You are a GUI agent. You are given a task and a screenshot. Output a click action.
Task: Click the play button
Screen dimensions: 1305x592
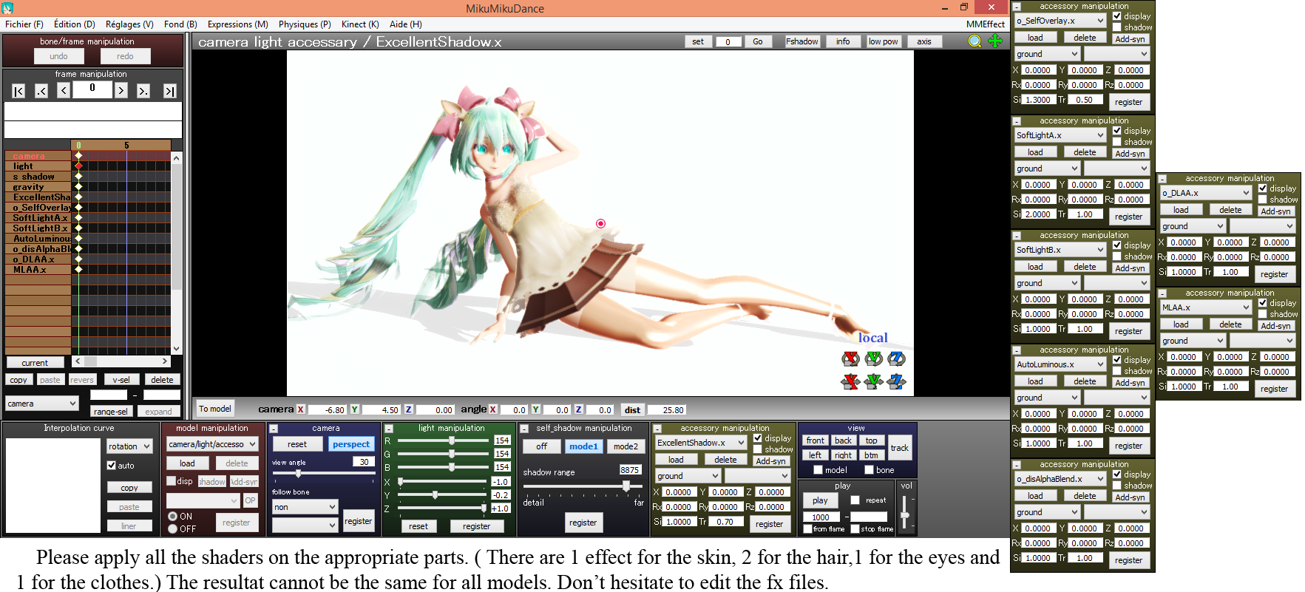tap(820, 500)
